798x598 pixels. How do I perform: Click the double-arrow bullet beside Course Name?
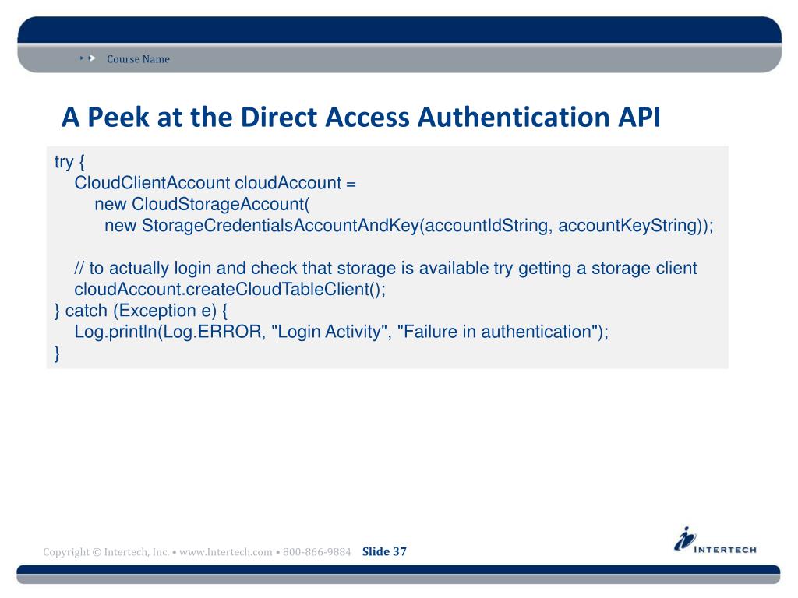[87, 58]
